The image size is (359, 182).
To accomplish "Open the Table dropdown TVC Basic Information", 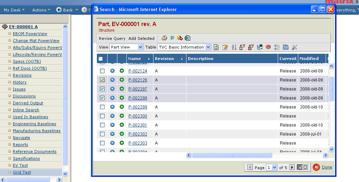I will [184, 47].
